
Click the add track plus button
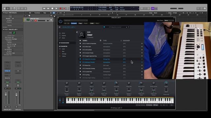coord(26,16)
